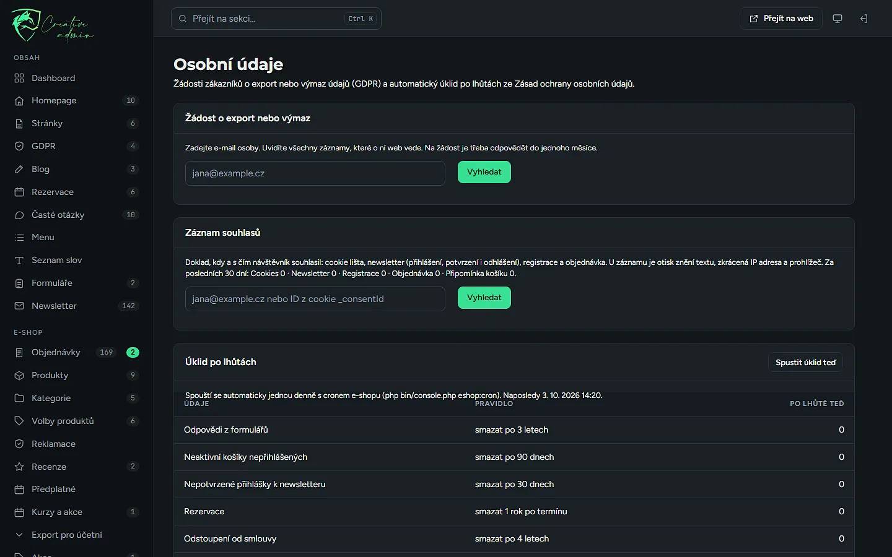This screenshot has height=557, width=892.
Task: Click the logout icon in header
Action: [x=864, y=19]
